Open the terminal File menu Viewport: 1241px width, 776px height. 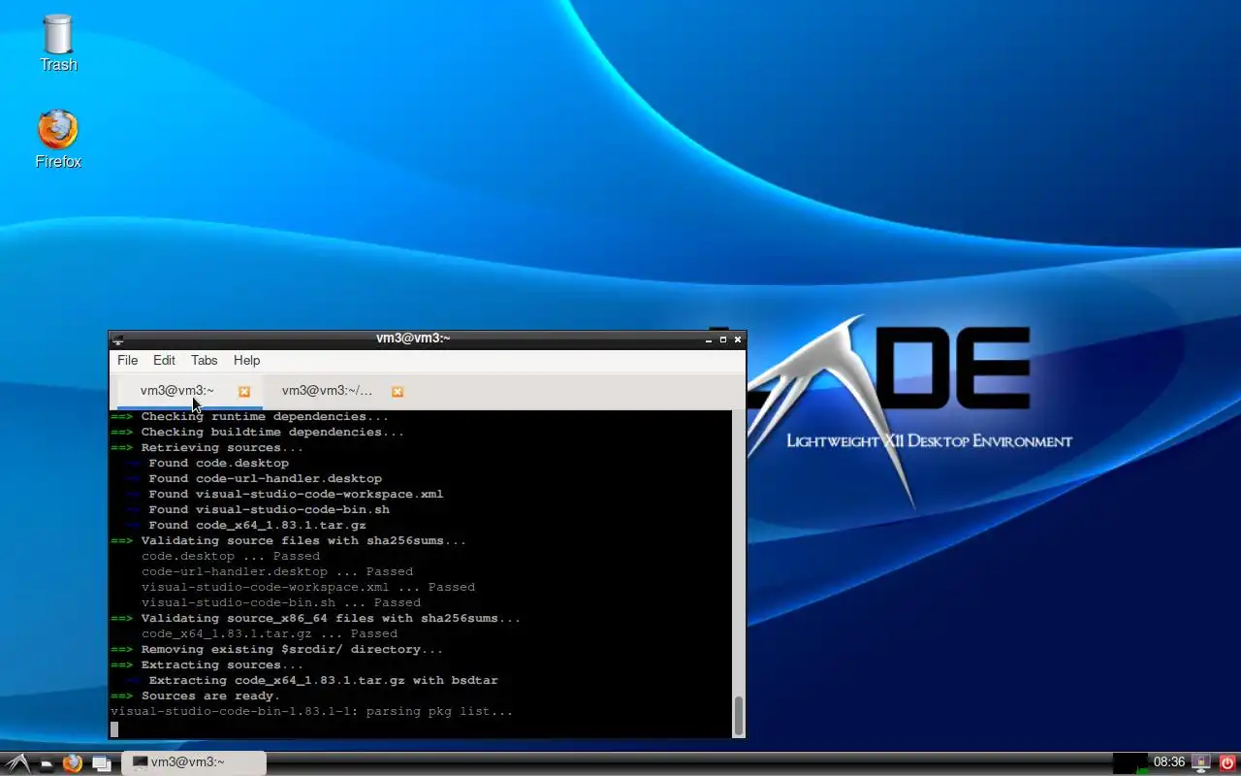click(127, 360)
